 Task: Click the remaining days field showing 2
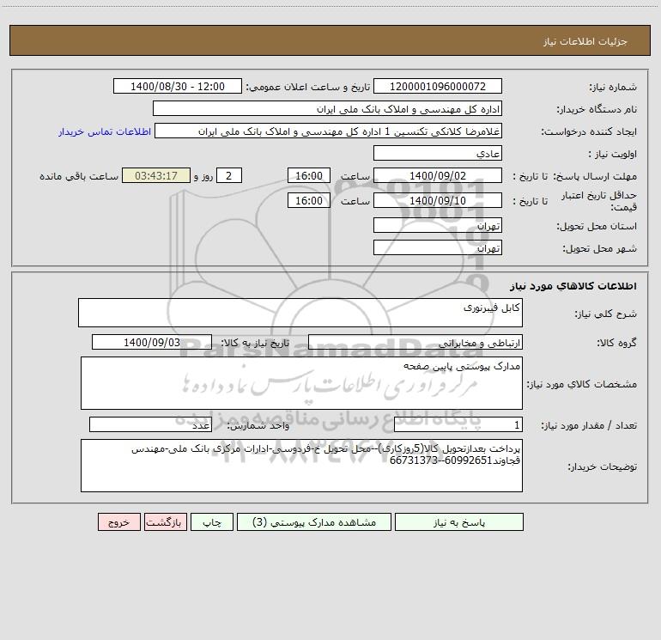(229, 175)
